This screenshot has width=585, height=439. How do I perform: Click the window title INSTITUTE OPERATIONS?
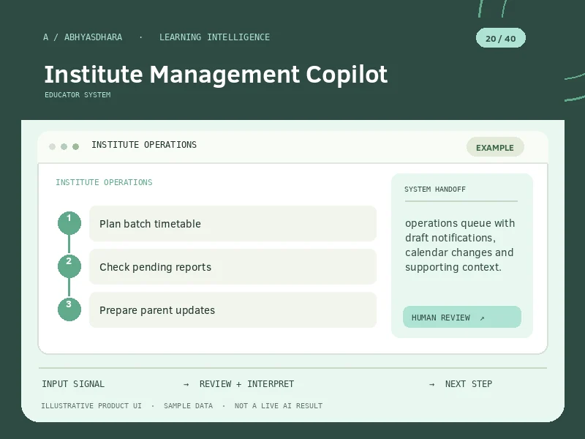(x=144, y=145)
